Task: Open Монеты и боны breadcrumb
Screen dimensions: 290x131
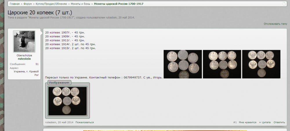Action: [x=80, y=4]
